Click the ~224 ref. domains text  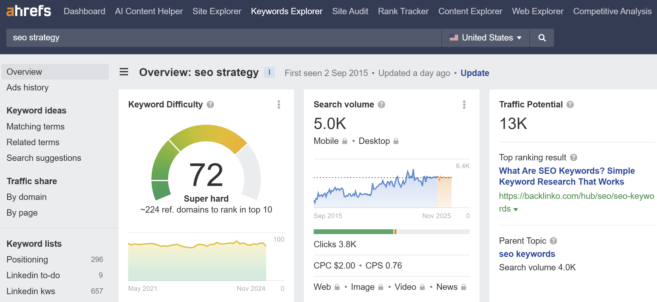tap(206, 210)
